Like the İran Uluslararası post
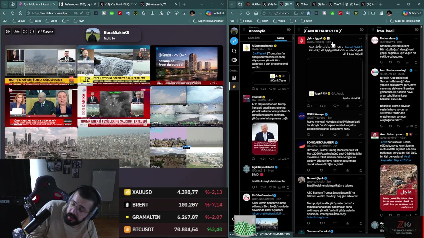Image resolution: width=424 pixels, height=238 pixels. click(399, 126)
